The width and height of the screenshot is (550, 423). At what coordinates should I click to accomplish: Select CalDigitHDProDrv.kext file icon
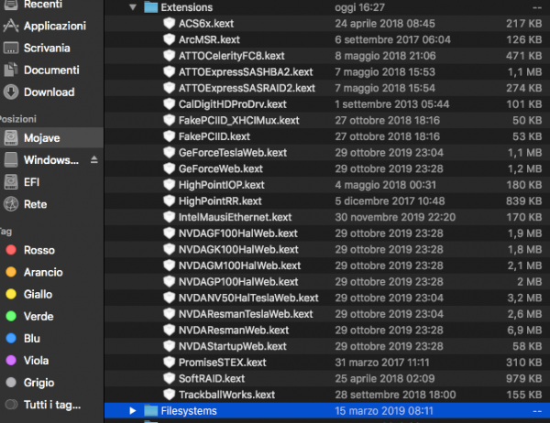coord(169,104)
